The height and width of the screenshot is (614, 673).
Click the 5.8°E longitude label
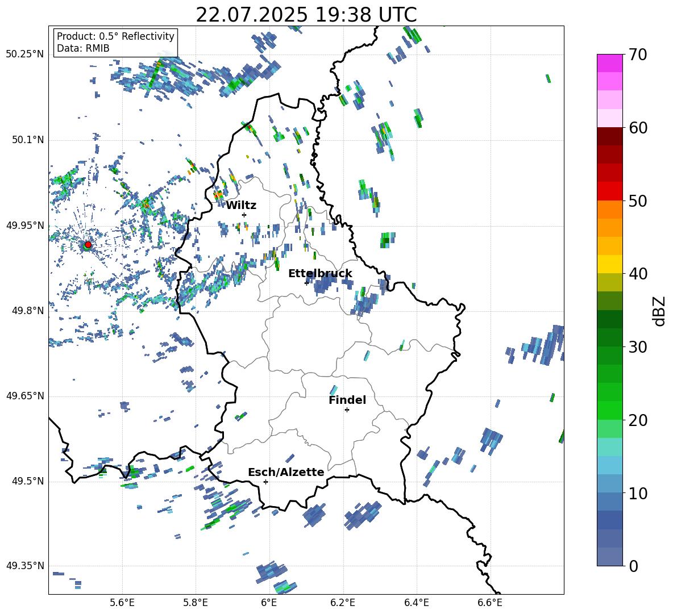click(196, 603)
